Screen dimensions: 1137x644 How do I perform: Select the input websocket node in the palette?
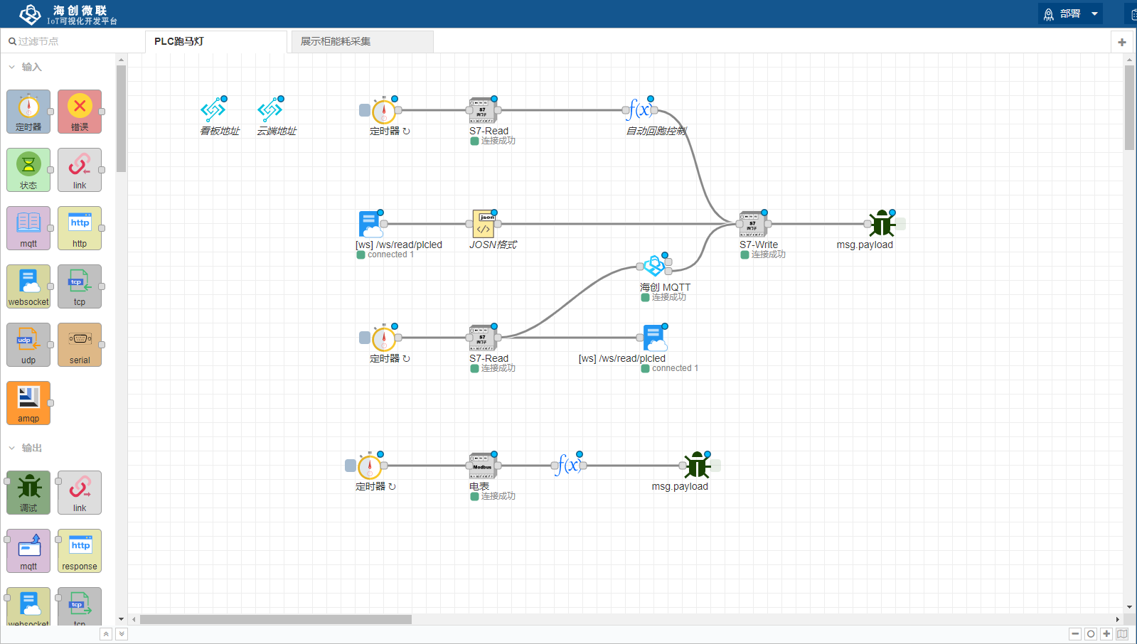(x=28, y=286)
